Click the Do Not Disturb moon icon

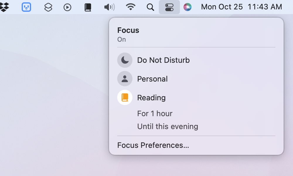[125, 60]
